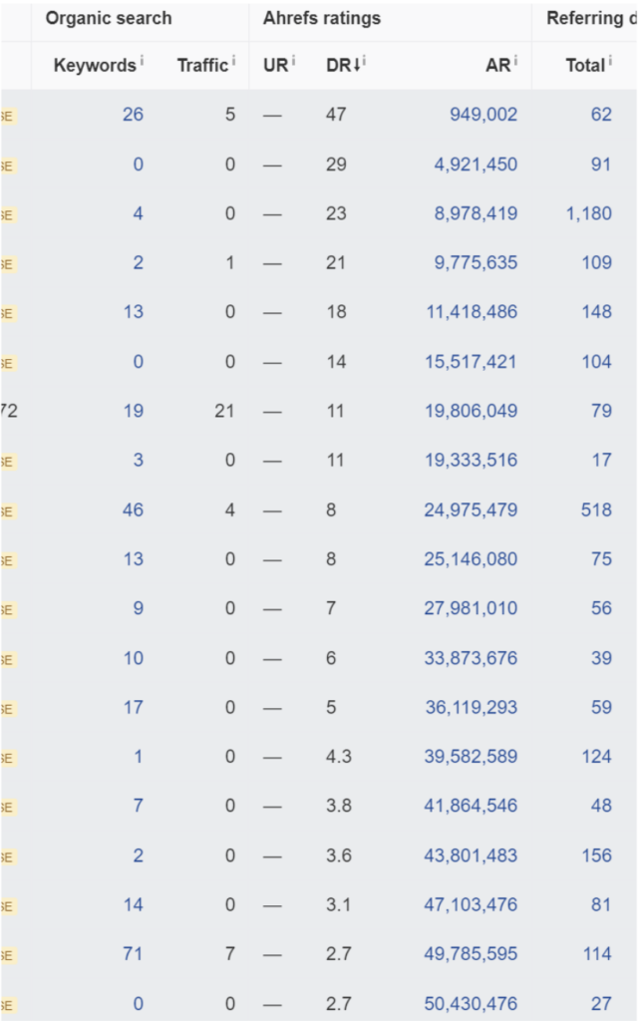Click the yellow badge in the 50,430,476 row

tap(7, 1005)
